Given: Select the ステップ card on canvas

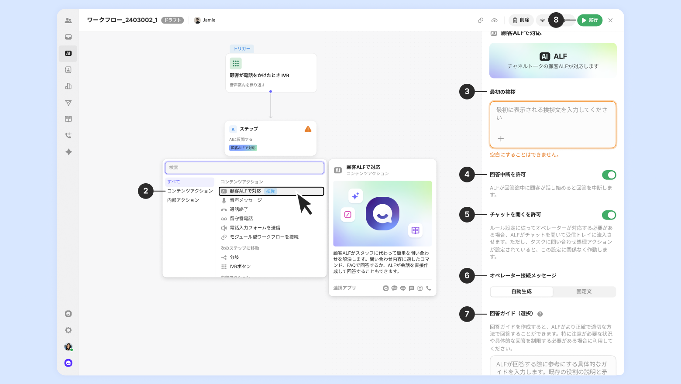Looking at the screenshot, I should [x=271, y=138].
